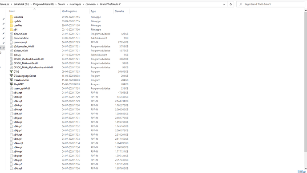The image size is (307, 173).
Task: Click the refresh button beside address bar
Action: click(x=230, y=4)
